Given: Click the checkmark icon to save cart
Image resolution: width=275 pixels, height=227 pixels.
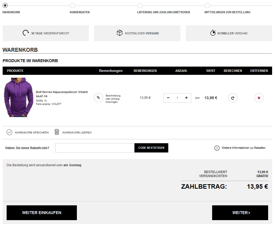Looking at the screenshot, I should pos(10,132).
